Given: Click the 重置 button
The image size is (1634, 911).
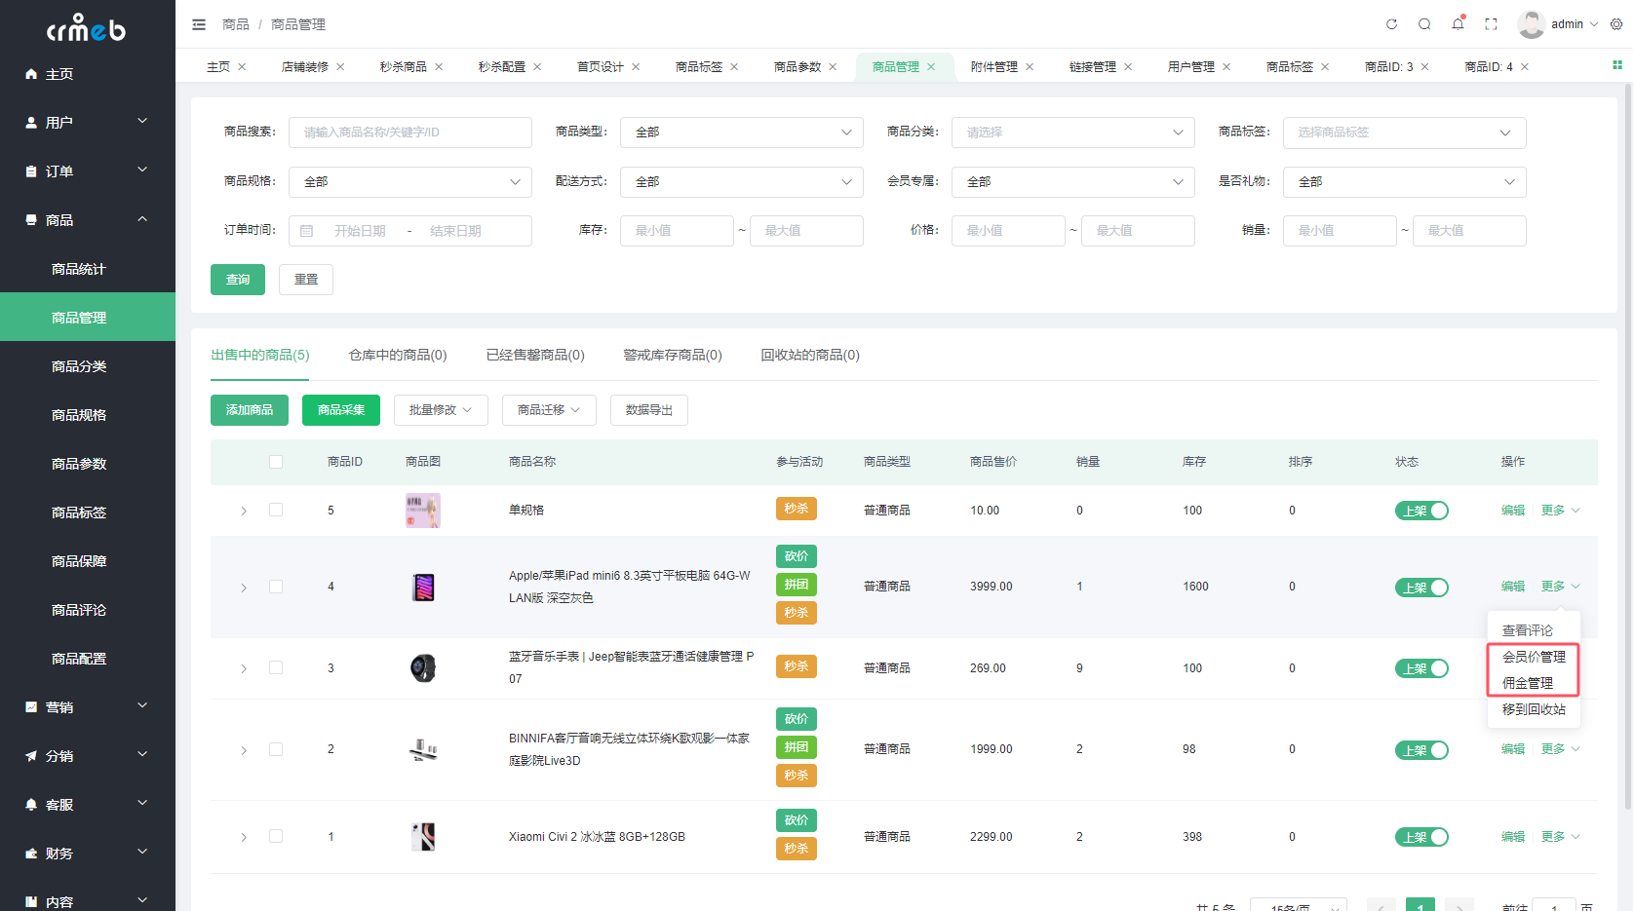Looking at the screenshot, I should coord(306,280).
